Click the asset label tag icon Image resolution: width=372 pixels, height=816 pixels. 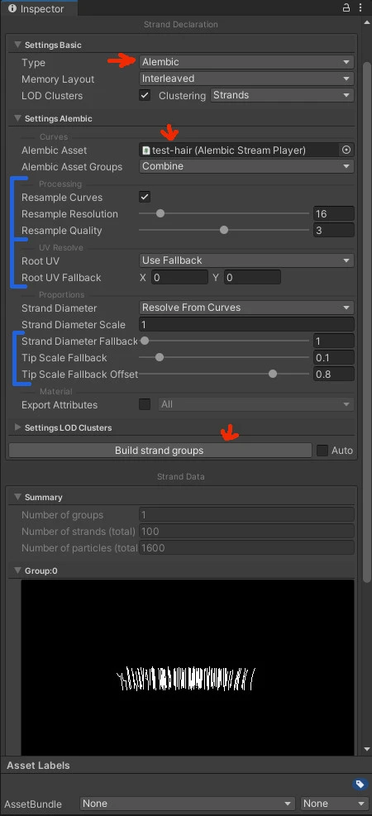360,784
